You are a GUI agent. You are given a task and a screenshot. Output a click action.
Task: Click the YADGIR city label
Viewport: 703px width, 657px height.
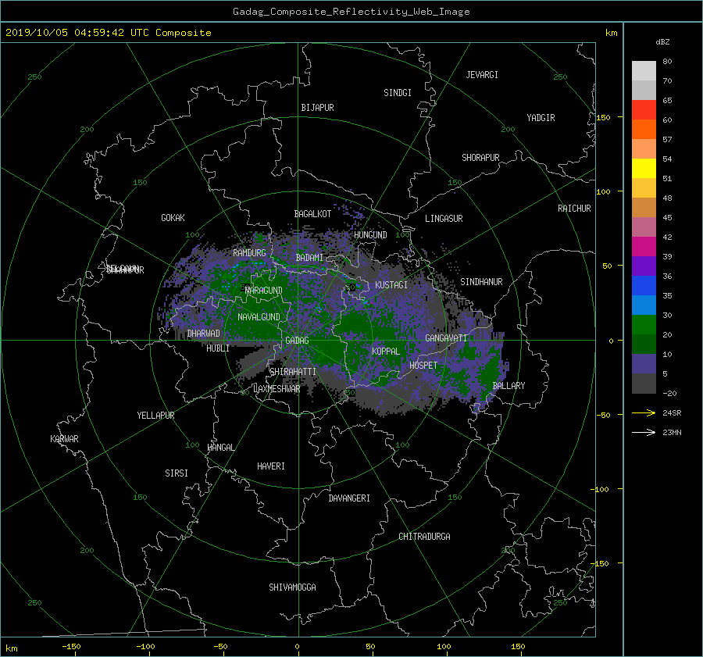pos(541,118)
